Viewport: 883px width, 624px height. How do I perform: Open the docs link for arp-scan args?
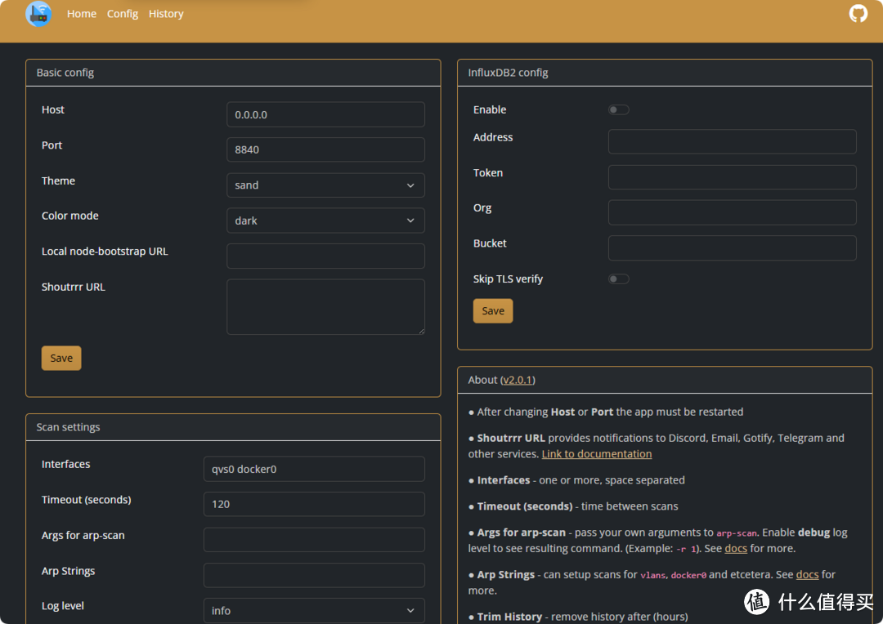(x=736, y=549)
